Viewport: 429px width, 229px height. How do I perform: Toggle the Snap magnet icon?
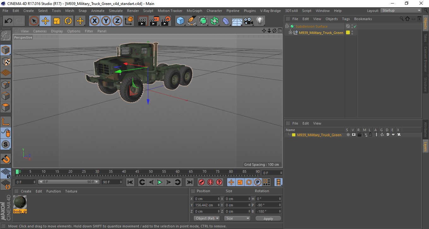pos(6,159)
